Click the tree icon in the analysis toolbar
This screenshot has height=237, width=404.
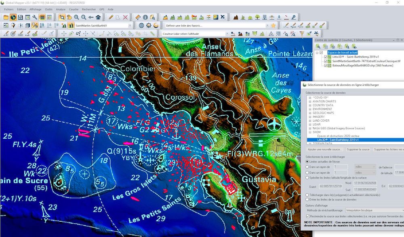[257, 17]
